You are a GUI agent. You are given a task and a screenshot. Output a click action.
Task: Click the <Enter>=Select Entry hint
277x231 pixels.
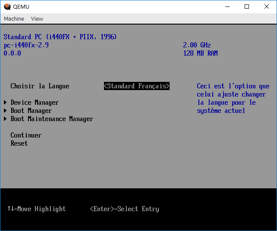point(125,209)
